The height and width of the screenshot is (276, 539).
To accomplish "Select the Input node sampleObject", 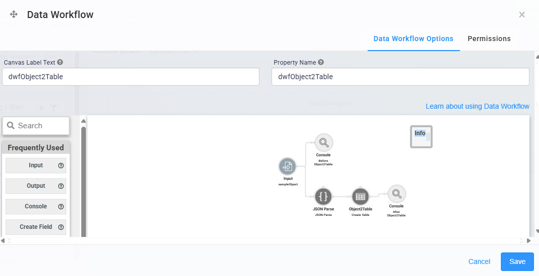I will [288, 166].
